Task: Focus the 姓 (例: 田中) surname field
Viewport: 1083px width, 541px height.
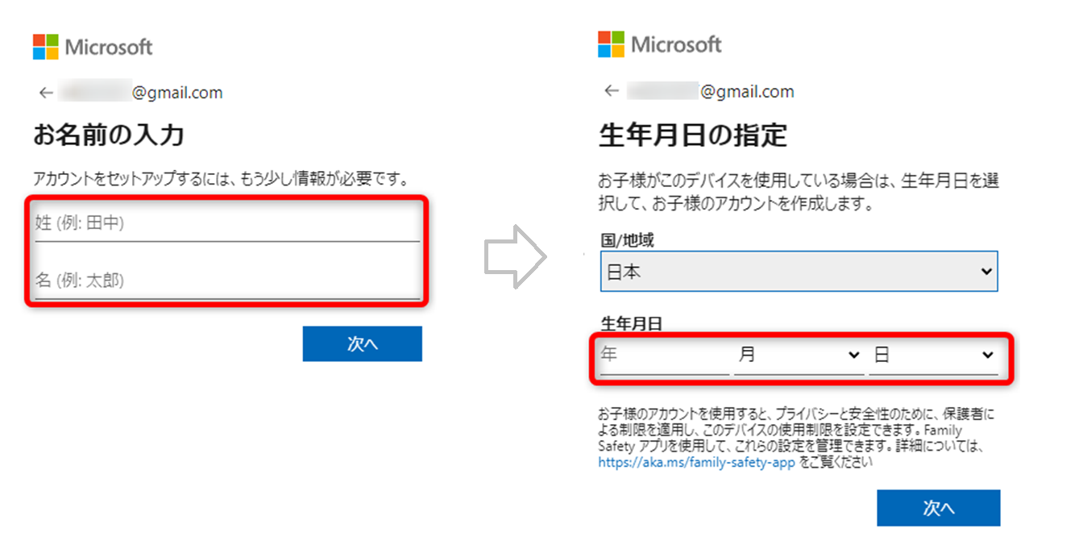Action: (x=226, y=224)
